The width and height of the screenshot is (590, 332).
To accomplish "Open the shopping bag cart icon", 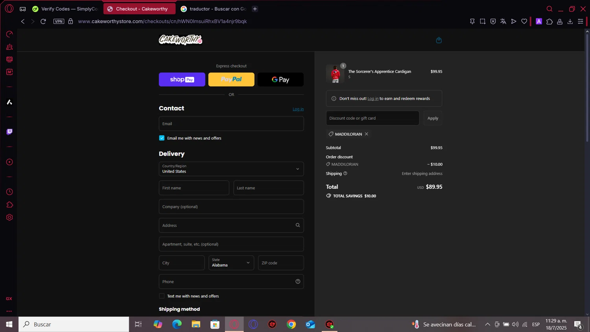I will click(439, 40).
